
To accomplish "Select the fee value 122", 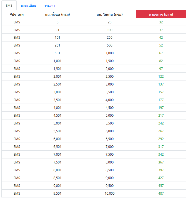I will [x=161, y=76].
